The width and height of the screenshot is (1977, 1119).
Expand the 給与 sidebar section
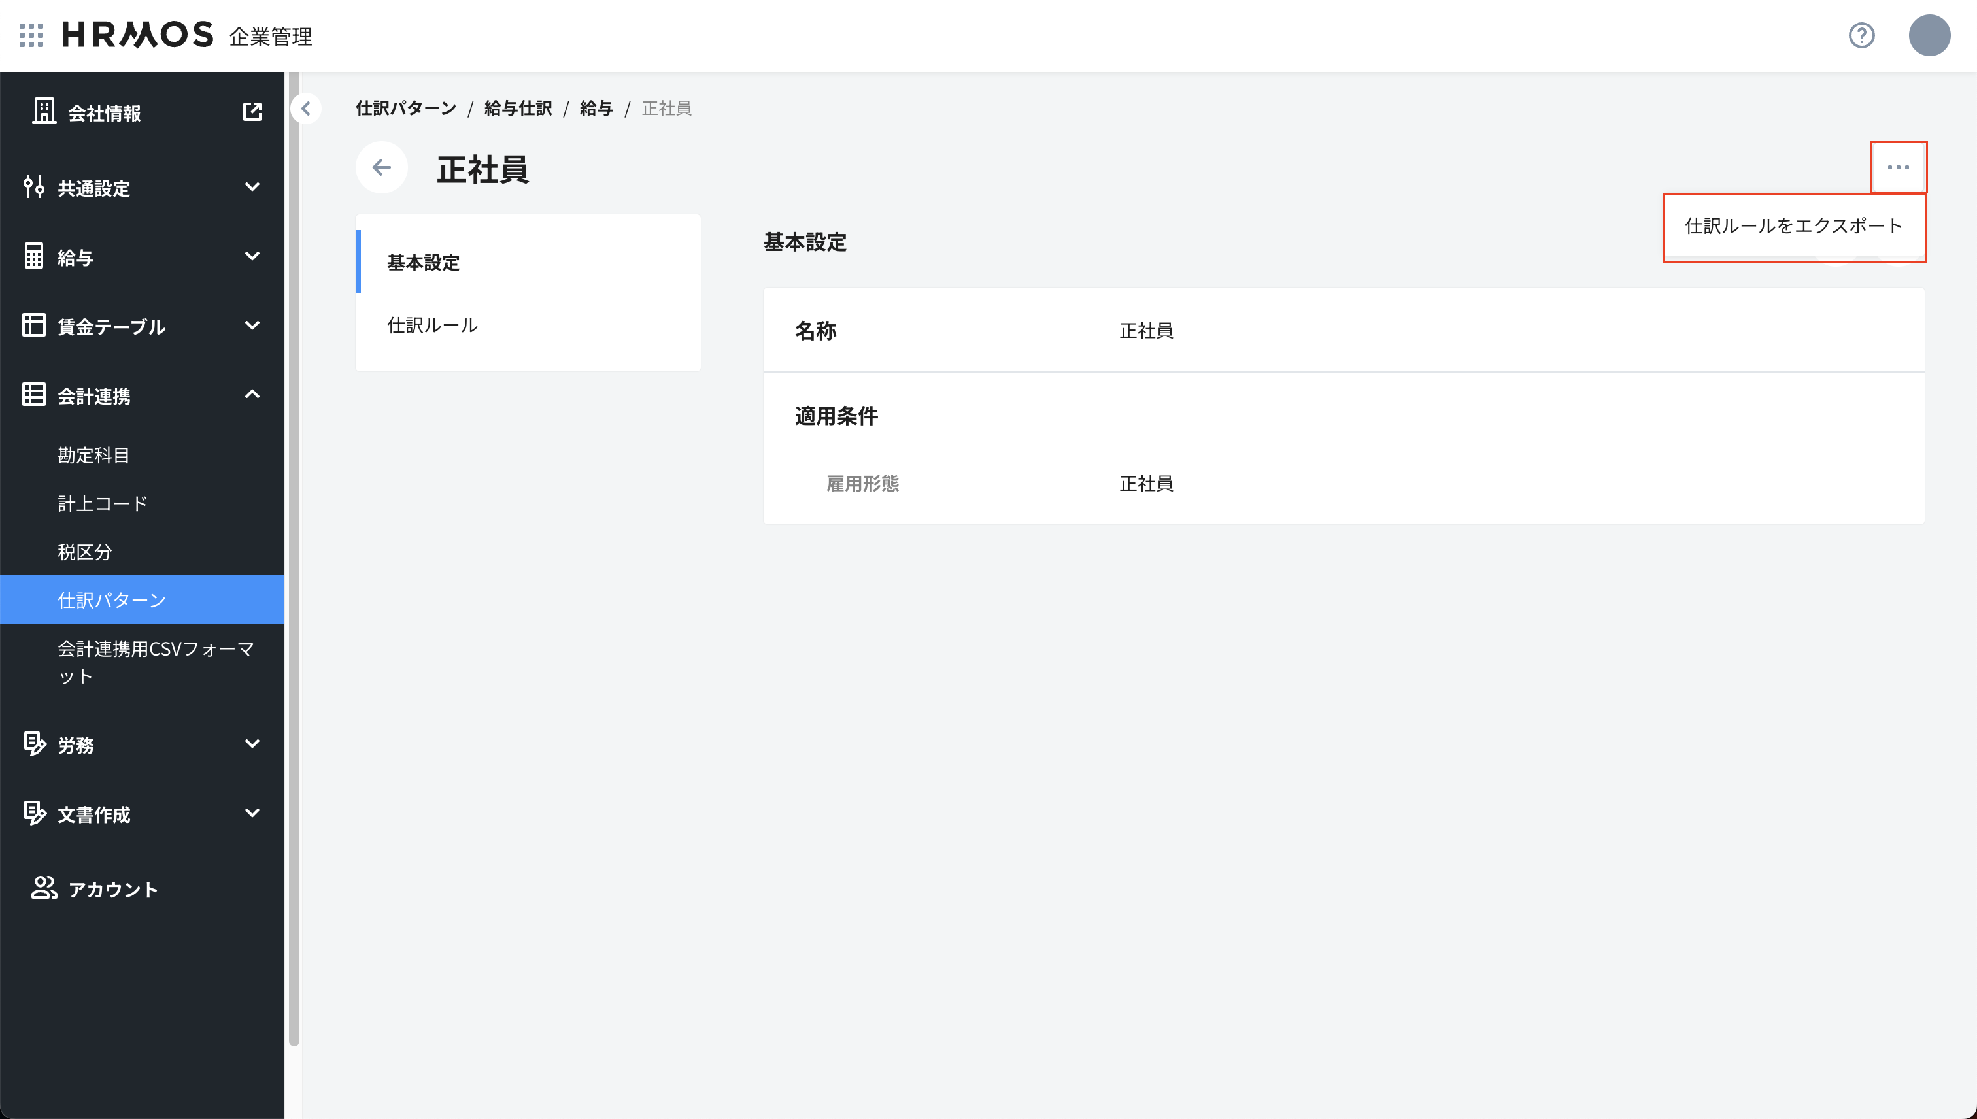point(252,256)
